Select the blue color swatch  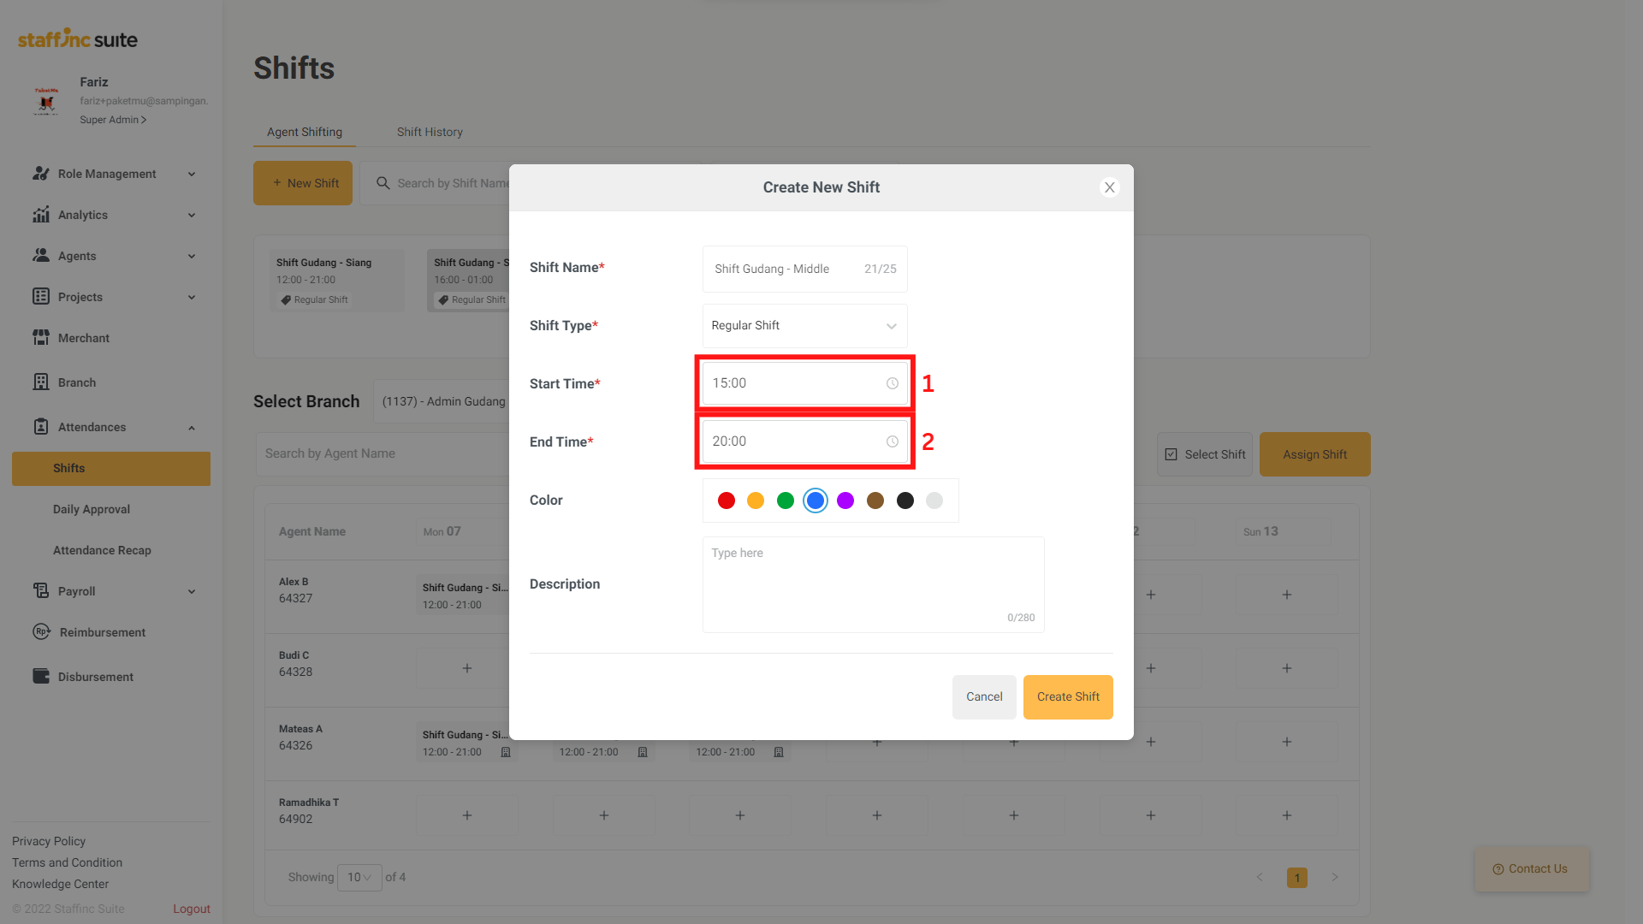click(x=816, y=500)
